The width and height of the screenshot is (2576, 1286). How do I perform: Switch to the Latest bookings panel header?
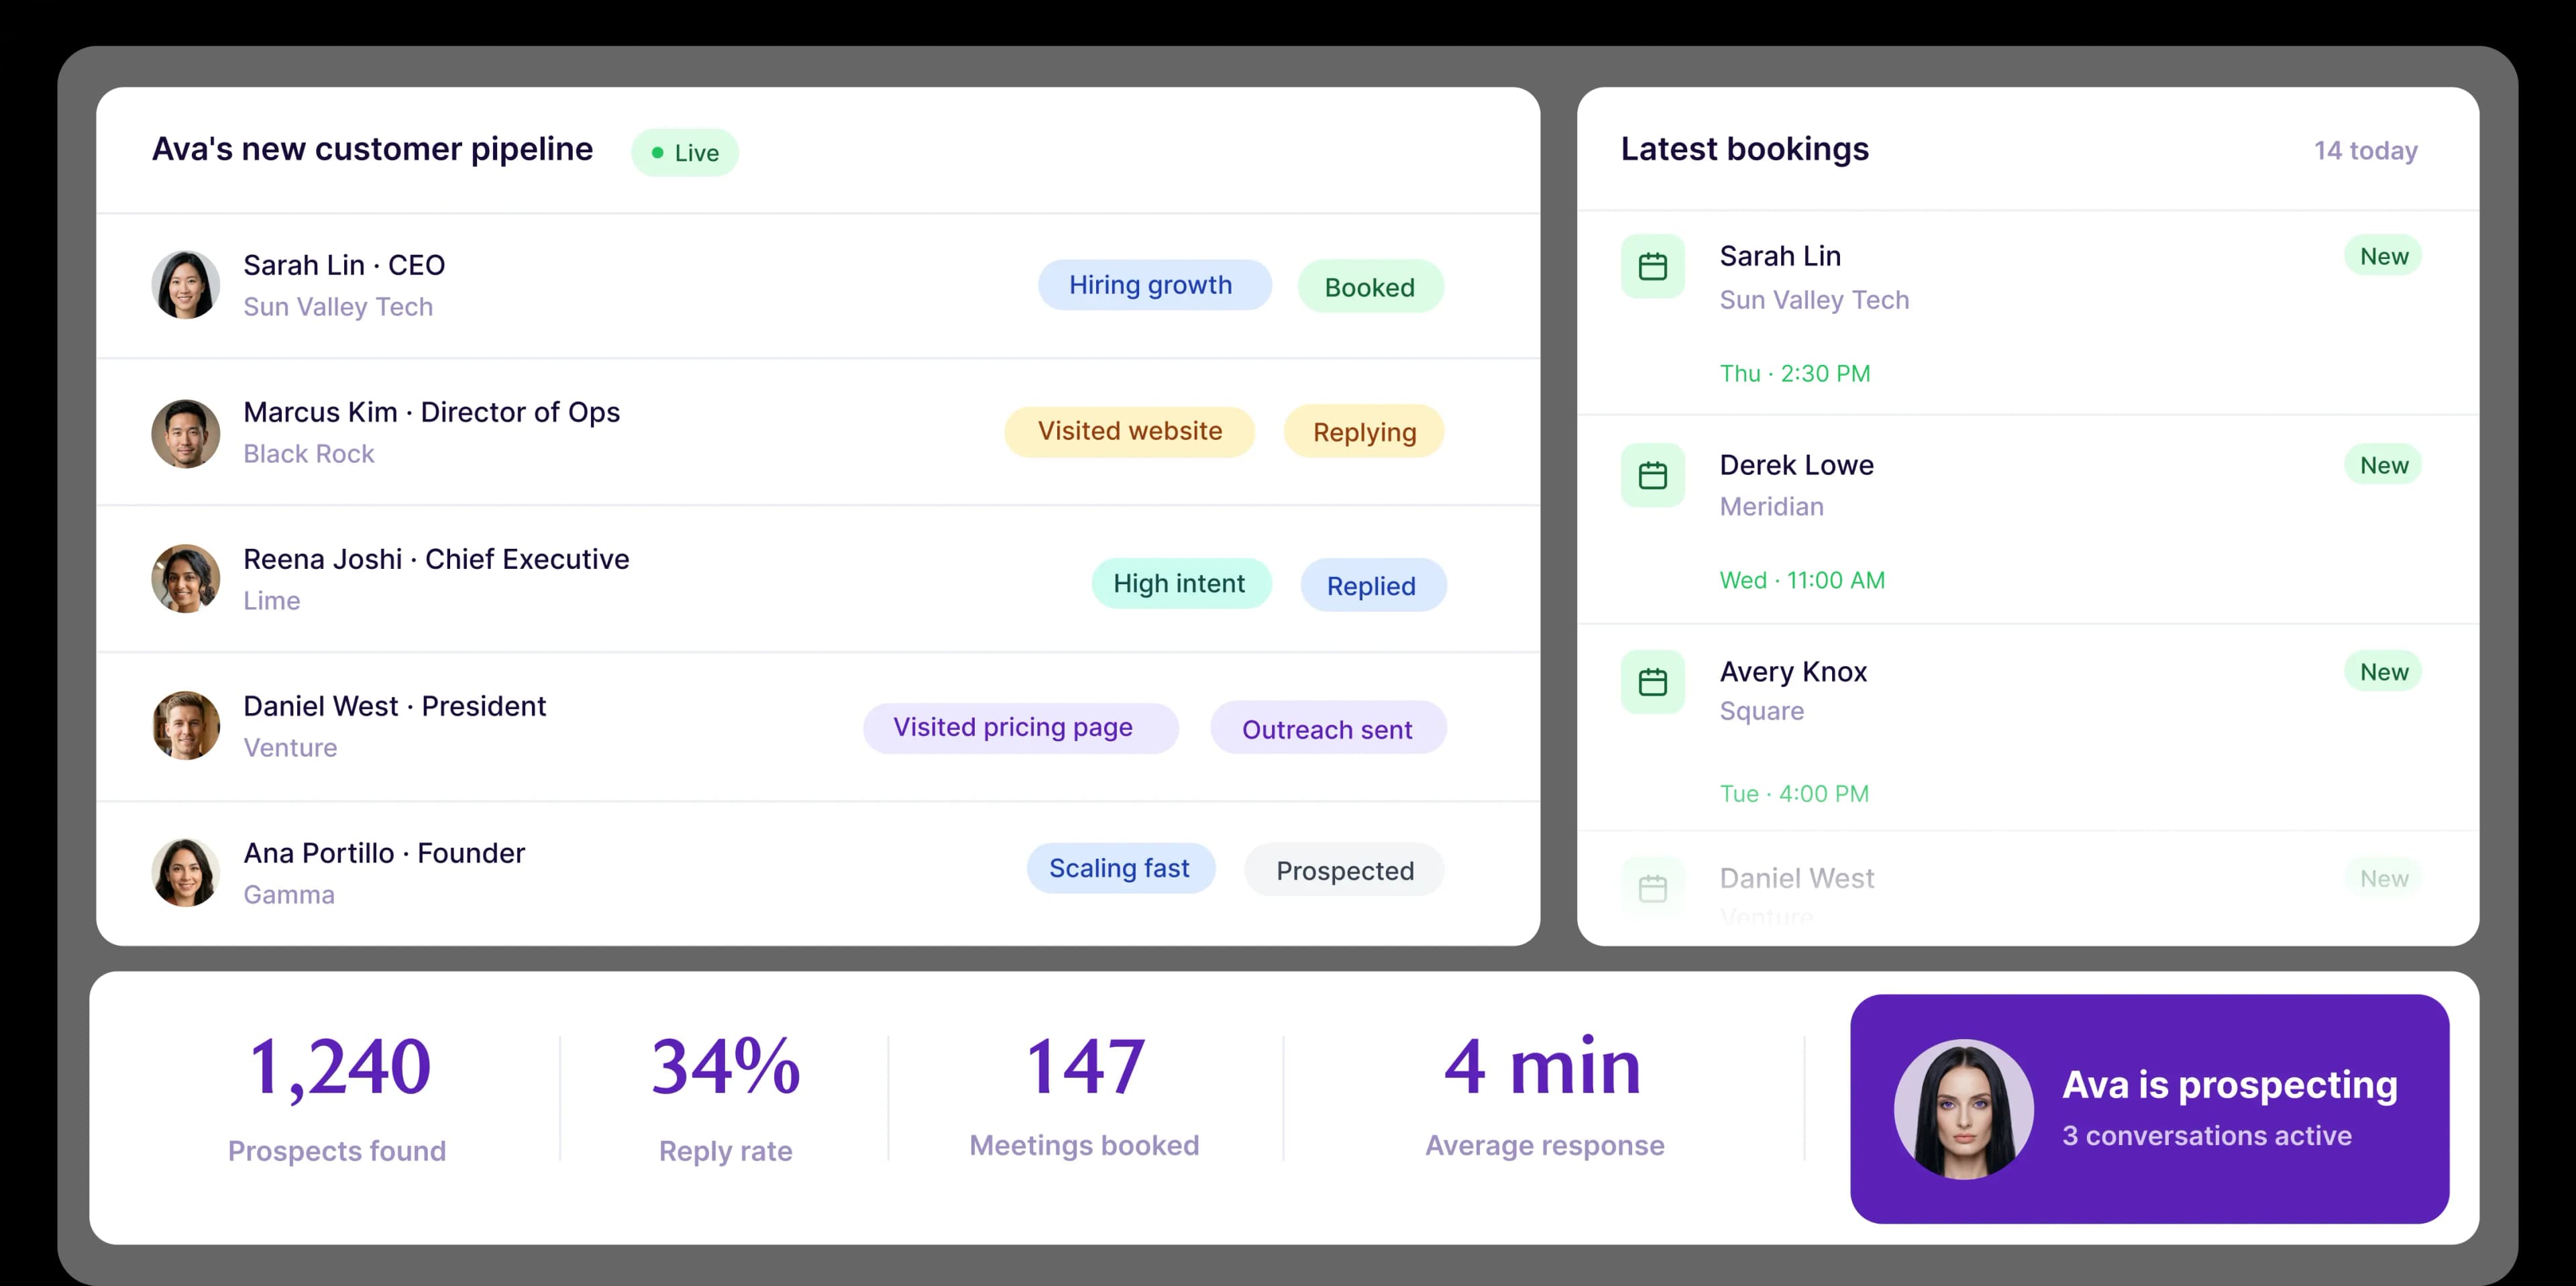click(1744, 149)
